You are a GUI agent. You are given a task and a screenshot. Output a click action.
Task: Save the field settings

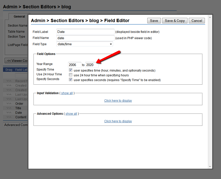click(154, 21)
